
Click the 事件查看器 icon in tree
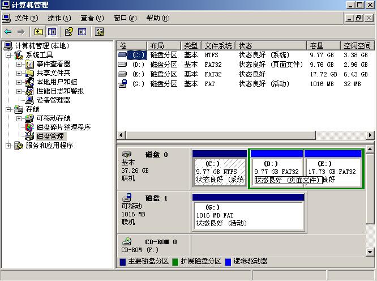[x=29, y=64]
